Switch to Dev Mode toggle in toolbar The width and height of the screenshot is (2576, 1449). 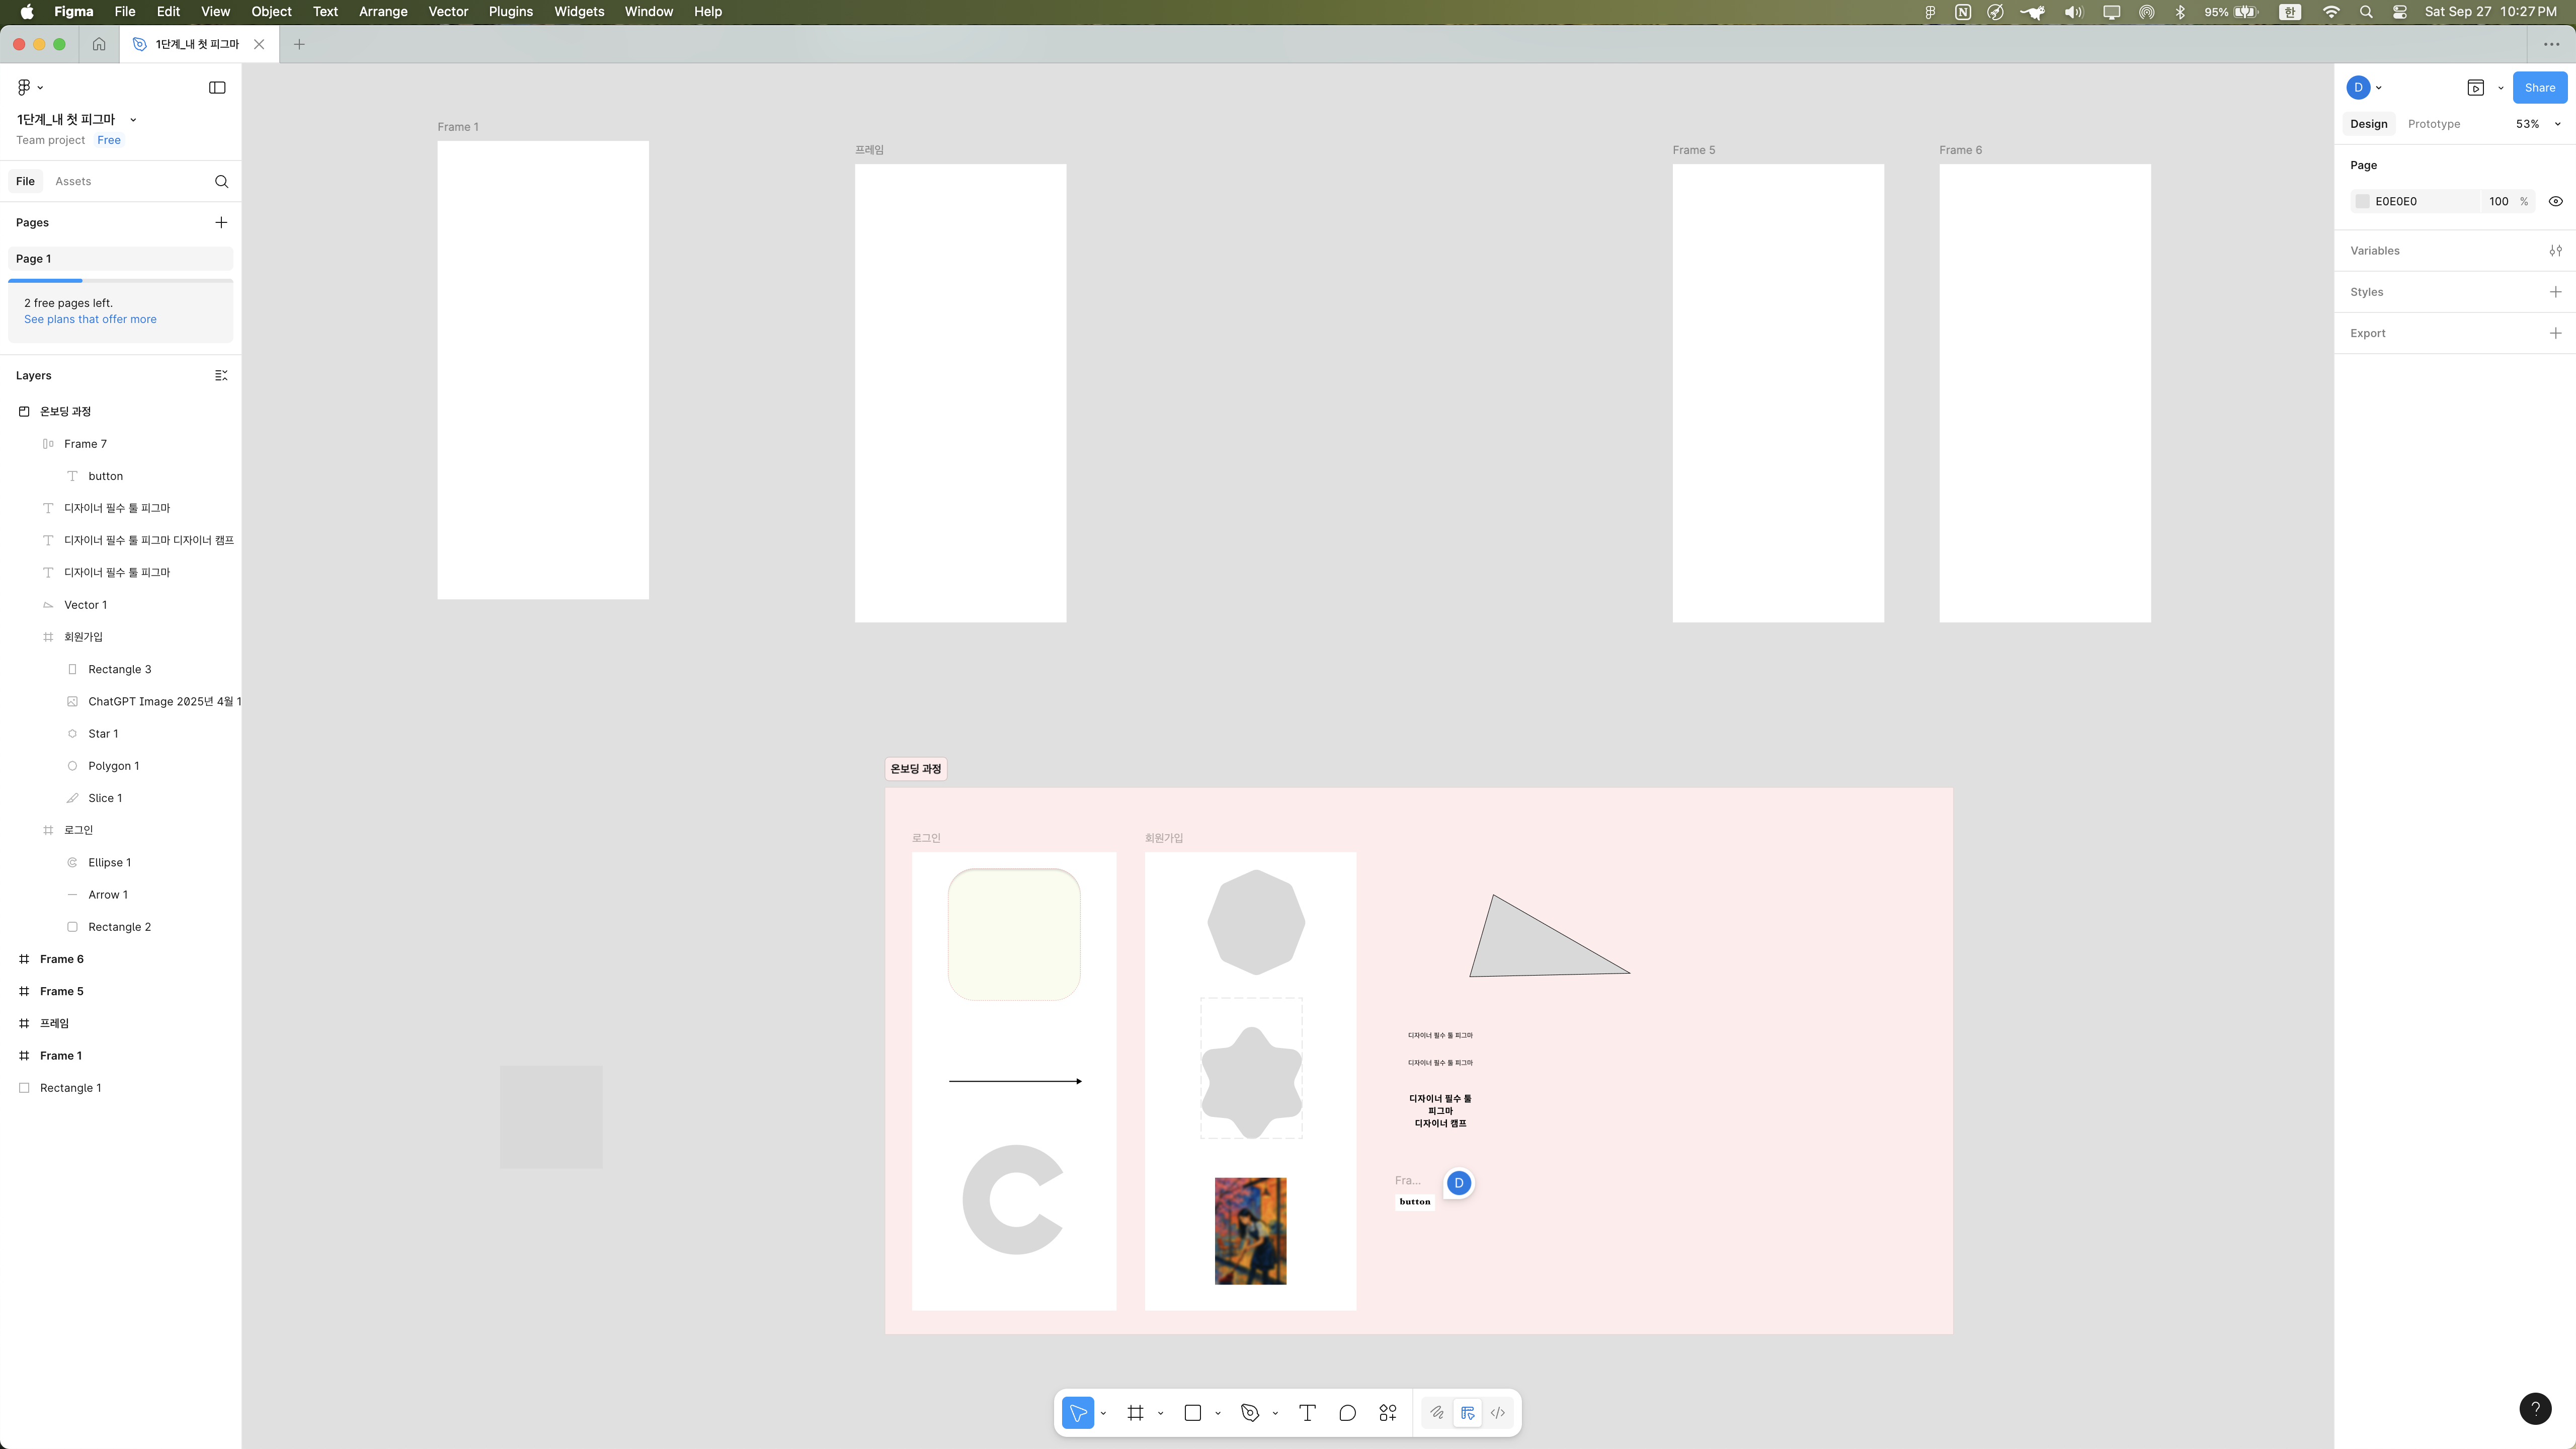tap(1497, 1413)
